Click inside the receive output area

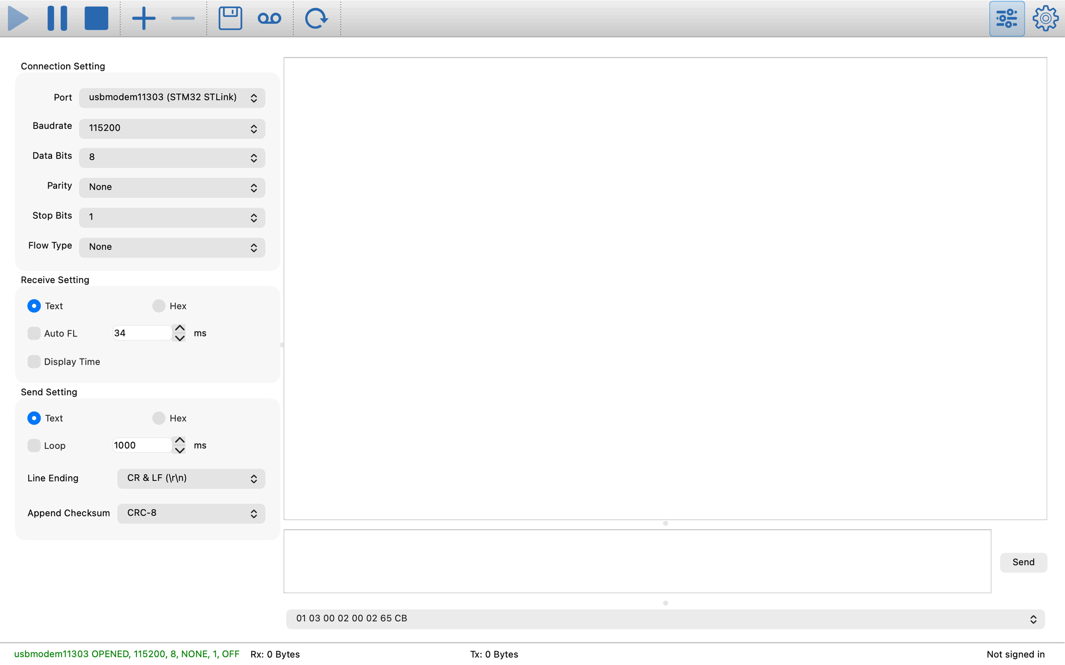[665, 289]
